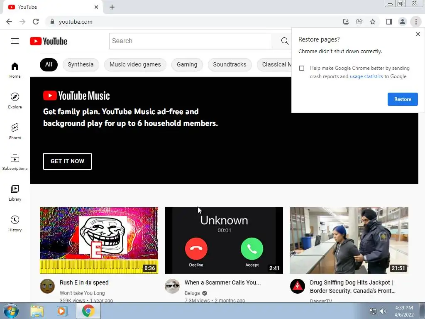This screenshot has height=319, width=425.
Task: Click the volume speaker tray icon
Action: pos(383,311)
